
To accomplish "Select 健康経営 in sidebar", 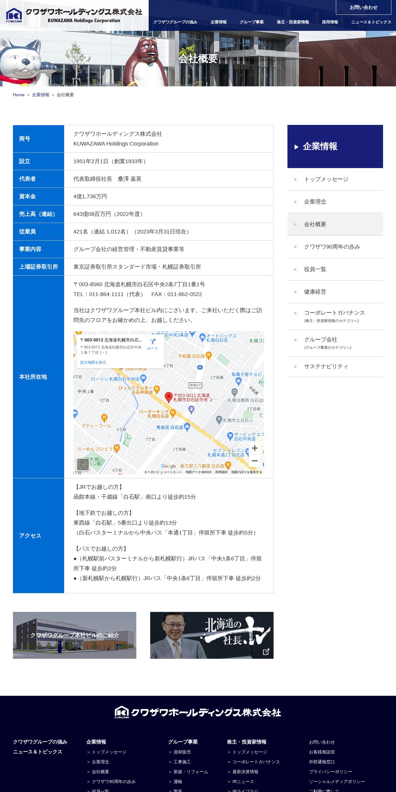I will click(335, 292).
